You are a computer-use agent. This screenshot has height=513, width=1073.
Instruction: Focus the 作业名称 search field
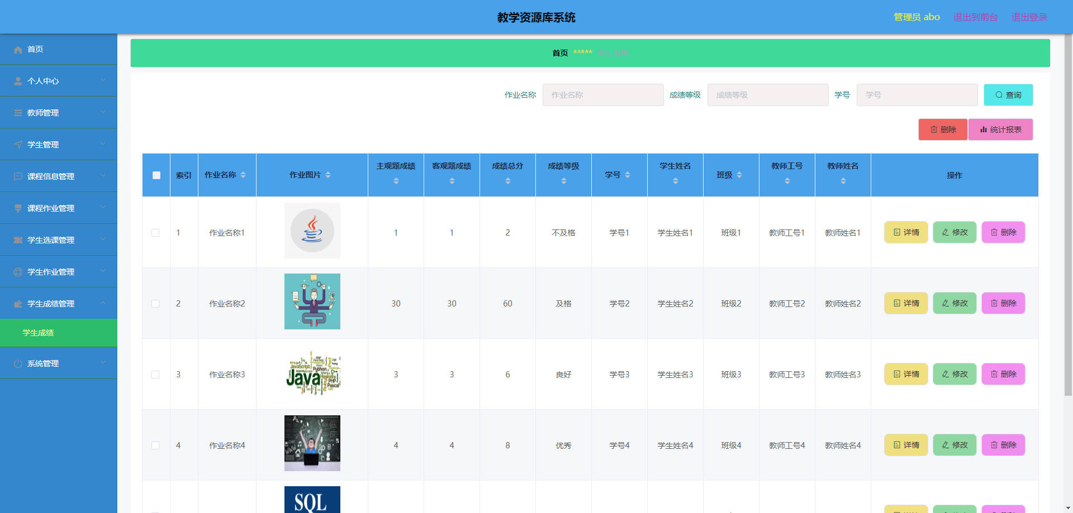point(603,95)
